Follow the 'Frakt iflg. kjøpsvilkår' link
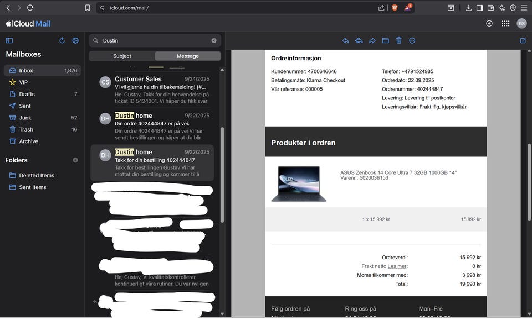Screen dimensions: 532x320 443,107
